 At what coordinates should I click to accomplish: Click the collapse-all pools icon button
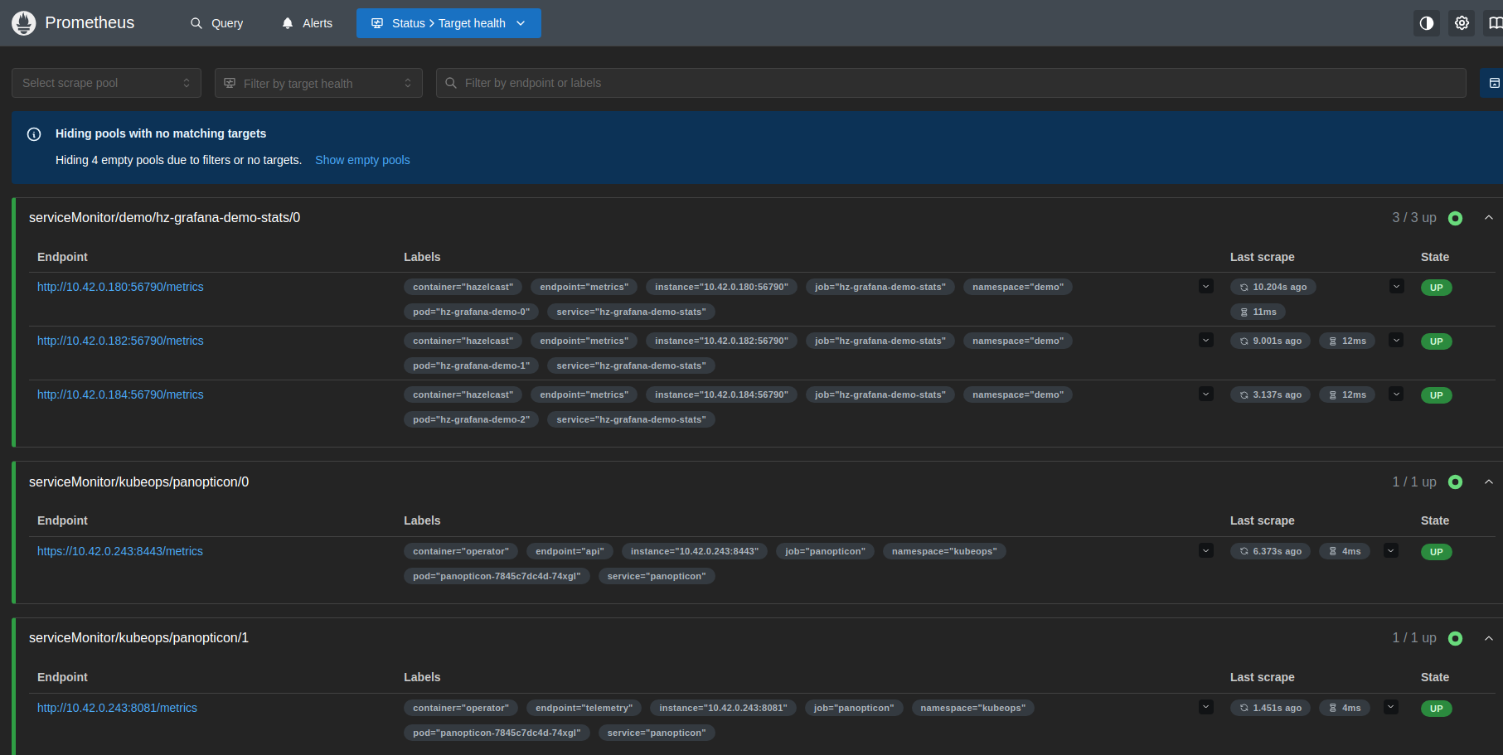coord(1493,83)
